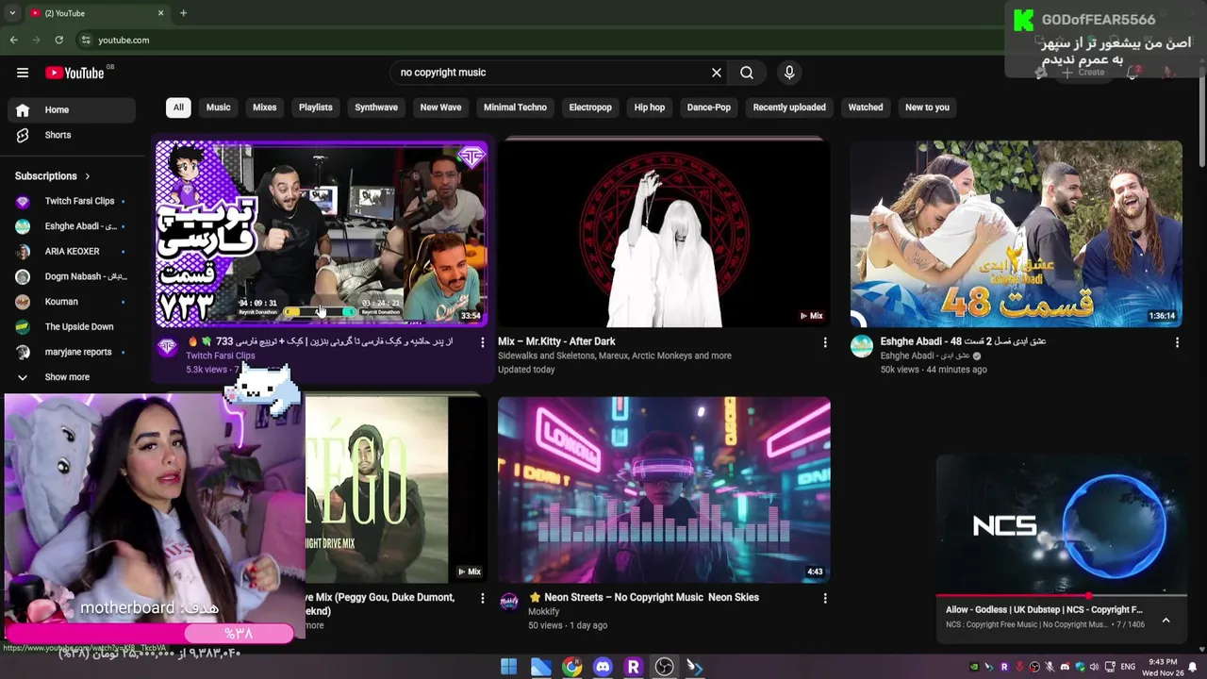This screenshot has height=679, width=1207.
Task: Expand the Subscriptions section arrow
Action: pos(87,176)
